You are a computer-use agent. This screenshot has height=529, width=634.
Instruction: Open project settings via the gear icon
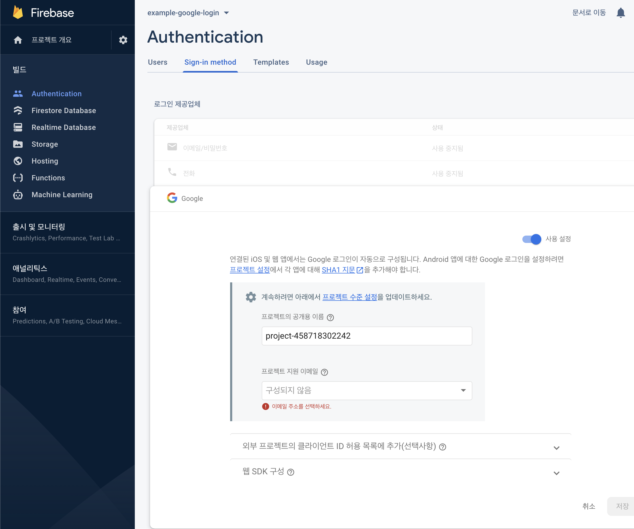click(123, 39)
